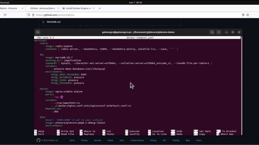Click the nano Read File shortcut label
The height and width of the screenshot is (145, 259).
pos(68,134)
